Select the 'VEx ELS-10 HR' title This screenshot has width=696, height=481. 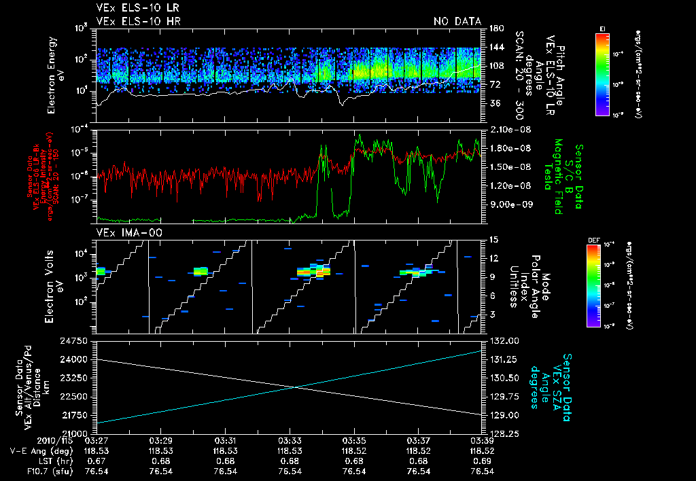click(139, 21)
